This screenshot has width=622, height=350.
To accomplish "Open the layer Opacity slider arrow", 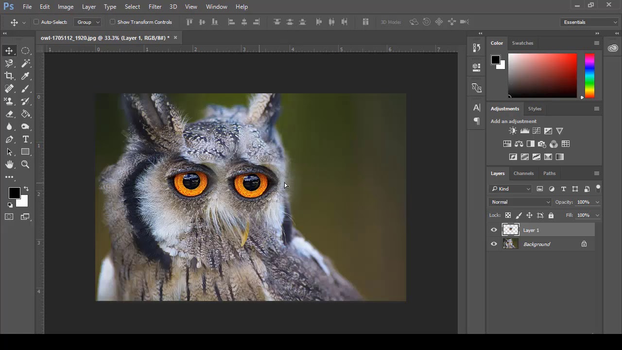I will point(597,202).
